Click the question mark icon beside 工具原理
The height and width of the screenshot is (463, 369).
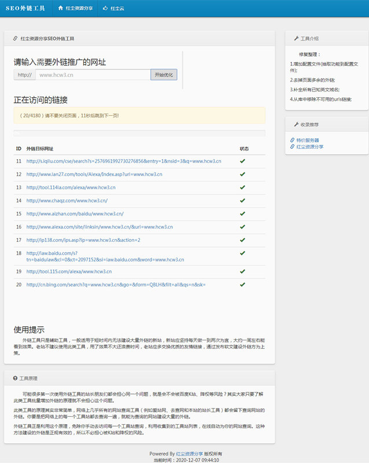point(16,379)
